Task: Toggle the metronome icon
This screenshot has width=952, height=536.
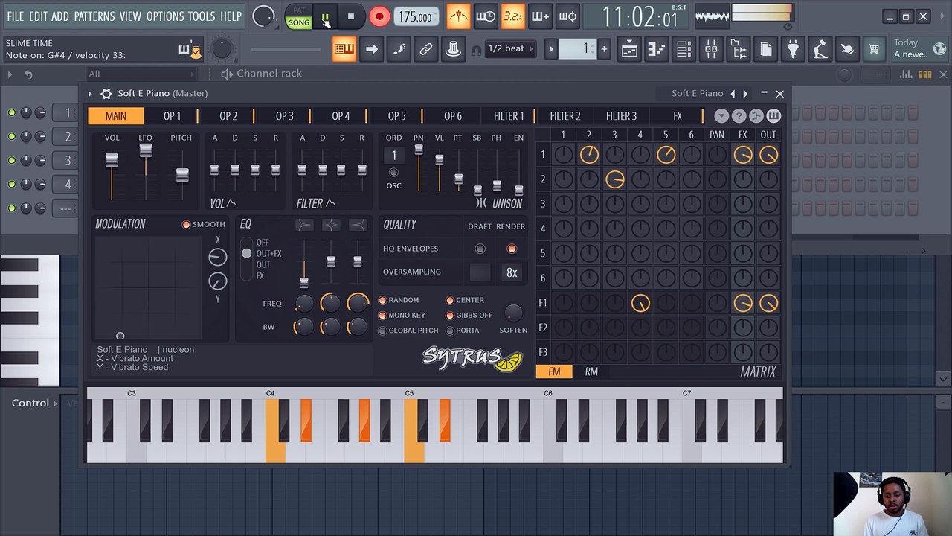Action: click(x=457, y=16)
